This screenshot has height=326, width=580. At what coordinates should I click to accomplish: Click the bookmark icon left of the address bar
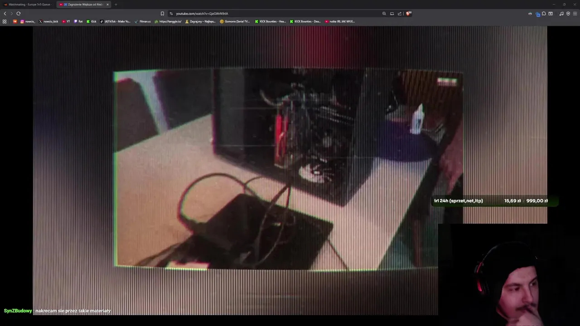click(x=162, y=14)
